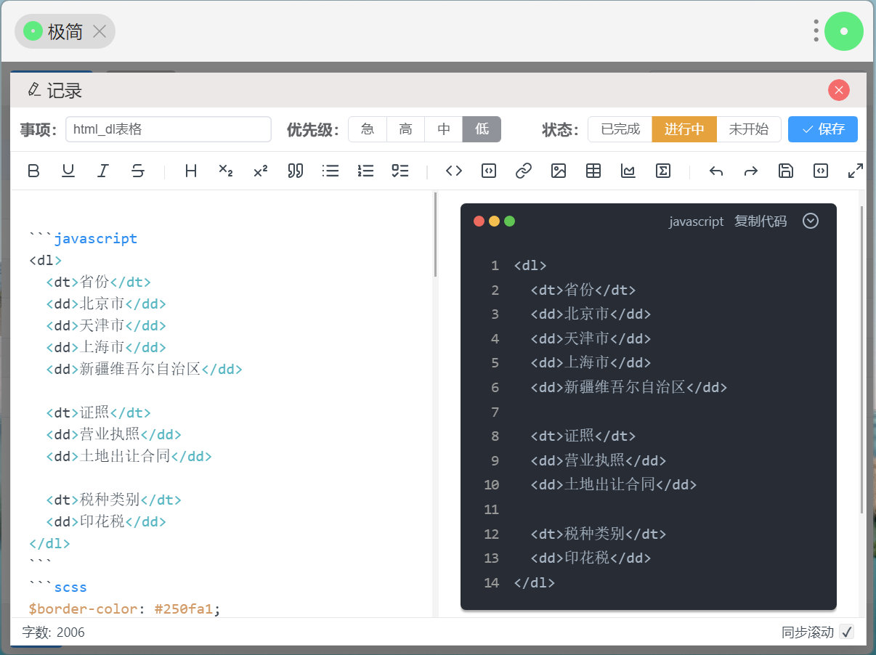Insert a chart
Viewport: 876px width, 655px height.
tap(628, 171)
